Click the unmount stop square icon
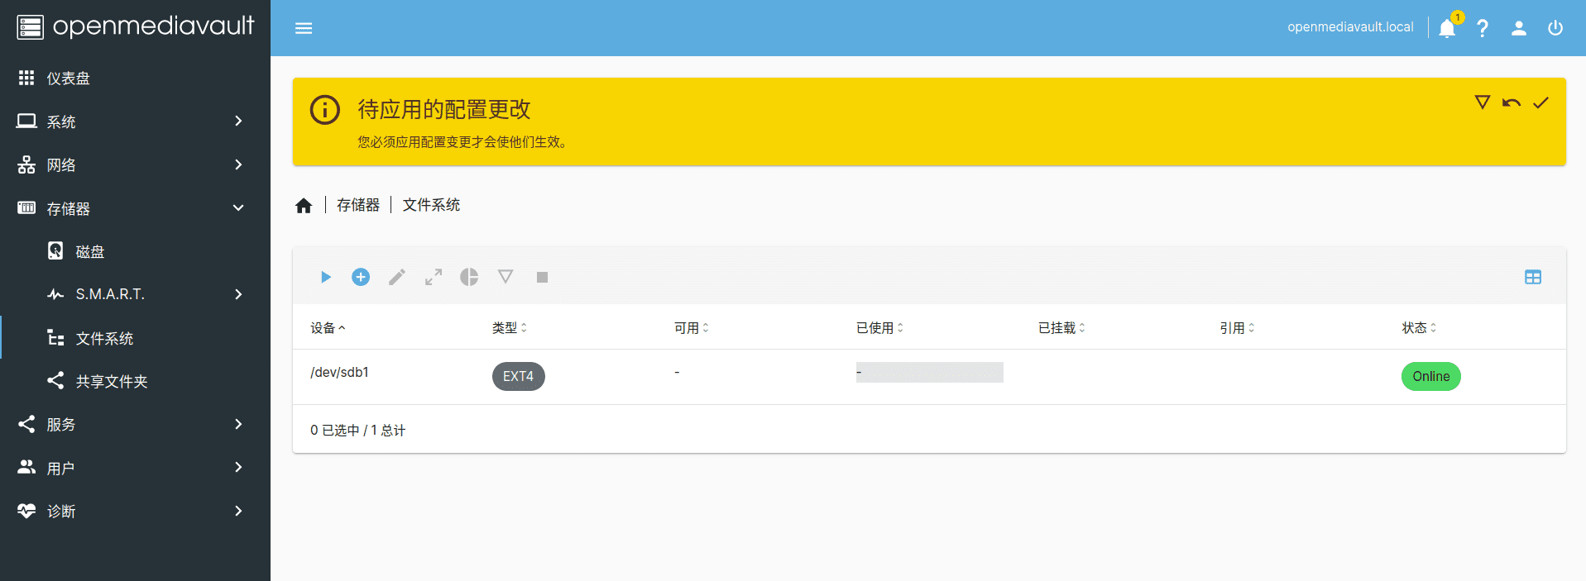This screenshot has width=1586, height=581. (x=542, y=277)
